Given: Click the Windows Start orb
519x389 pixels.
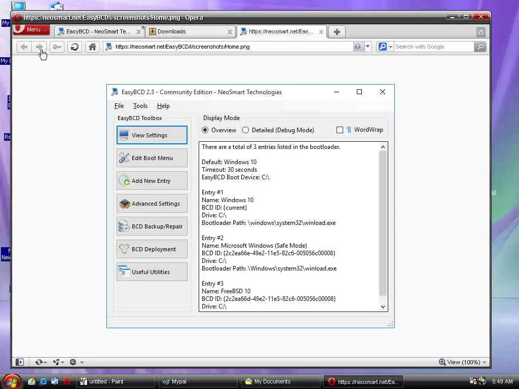Looking at the screenshot, I should click(x=12, y=382).
